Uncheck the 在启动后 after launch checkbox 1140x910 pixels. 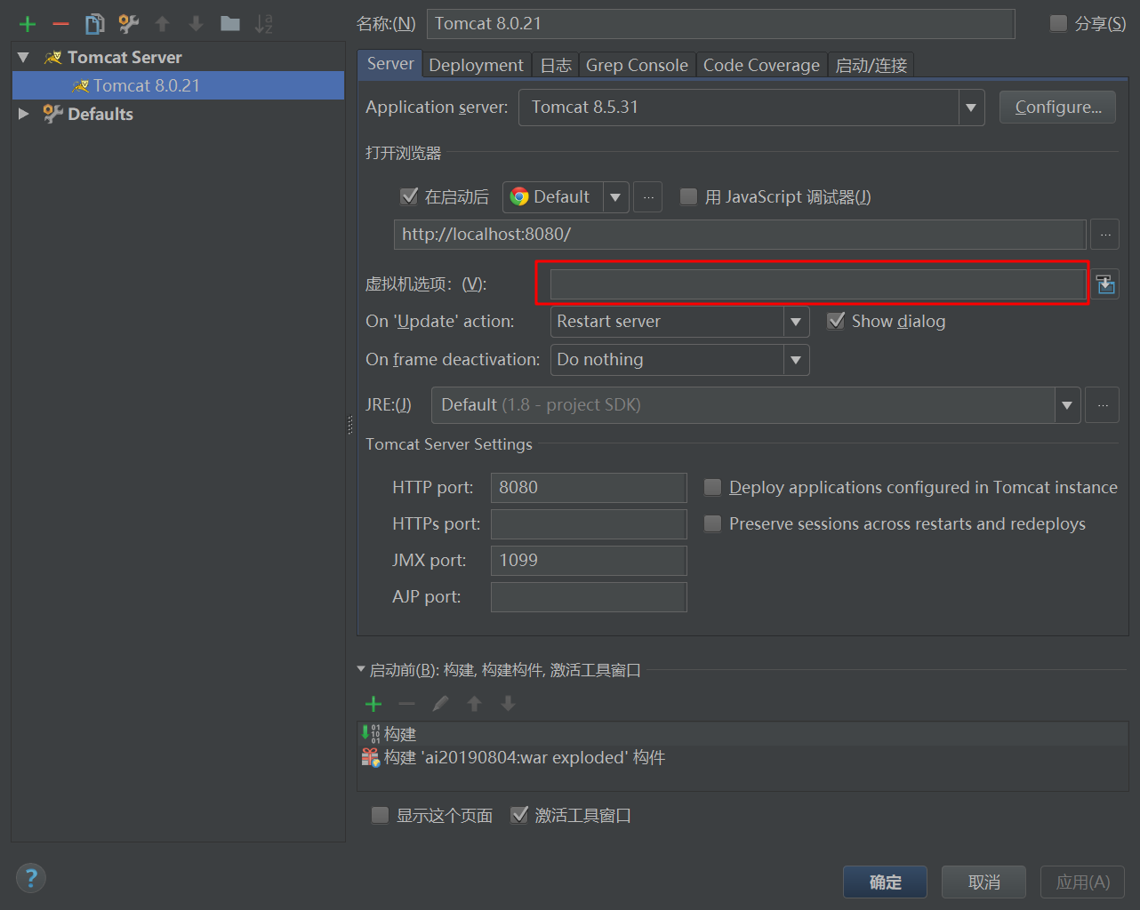[x=409, y=196]
